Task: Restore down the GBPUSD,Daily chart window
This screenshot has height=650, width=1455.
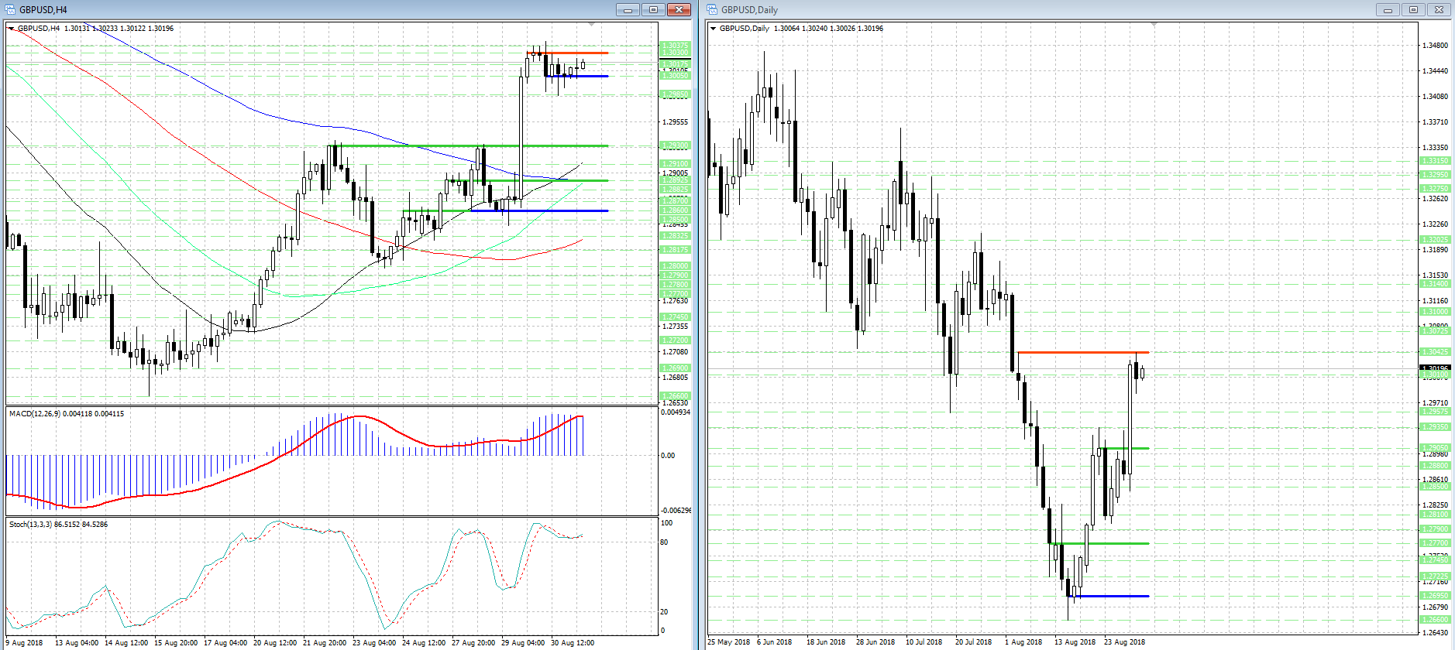Action: click(x=1413, y=9)
